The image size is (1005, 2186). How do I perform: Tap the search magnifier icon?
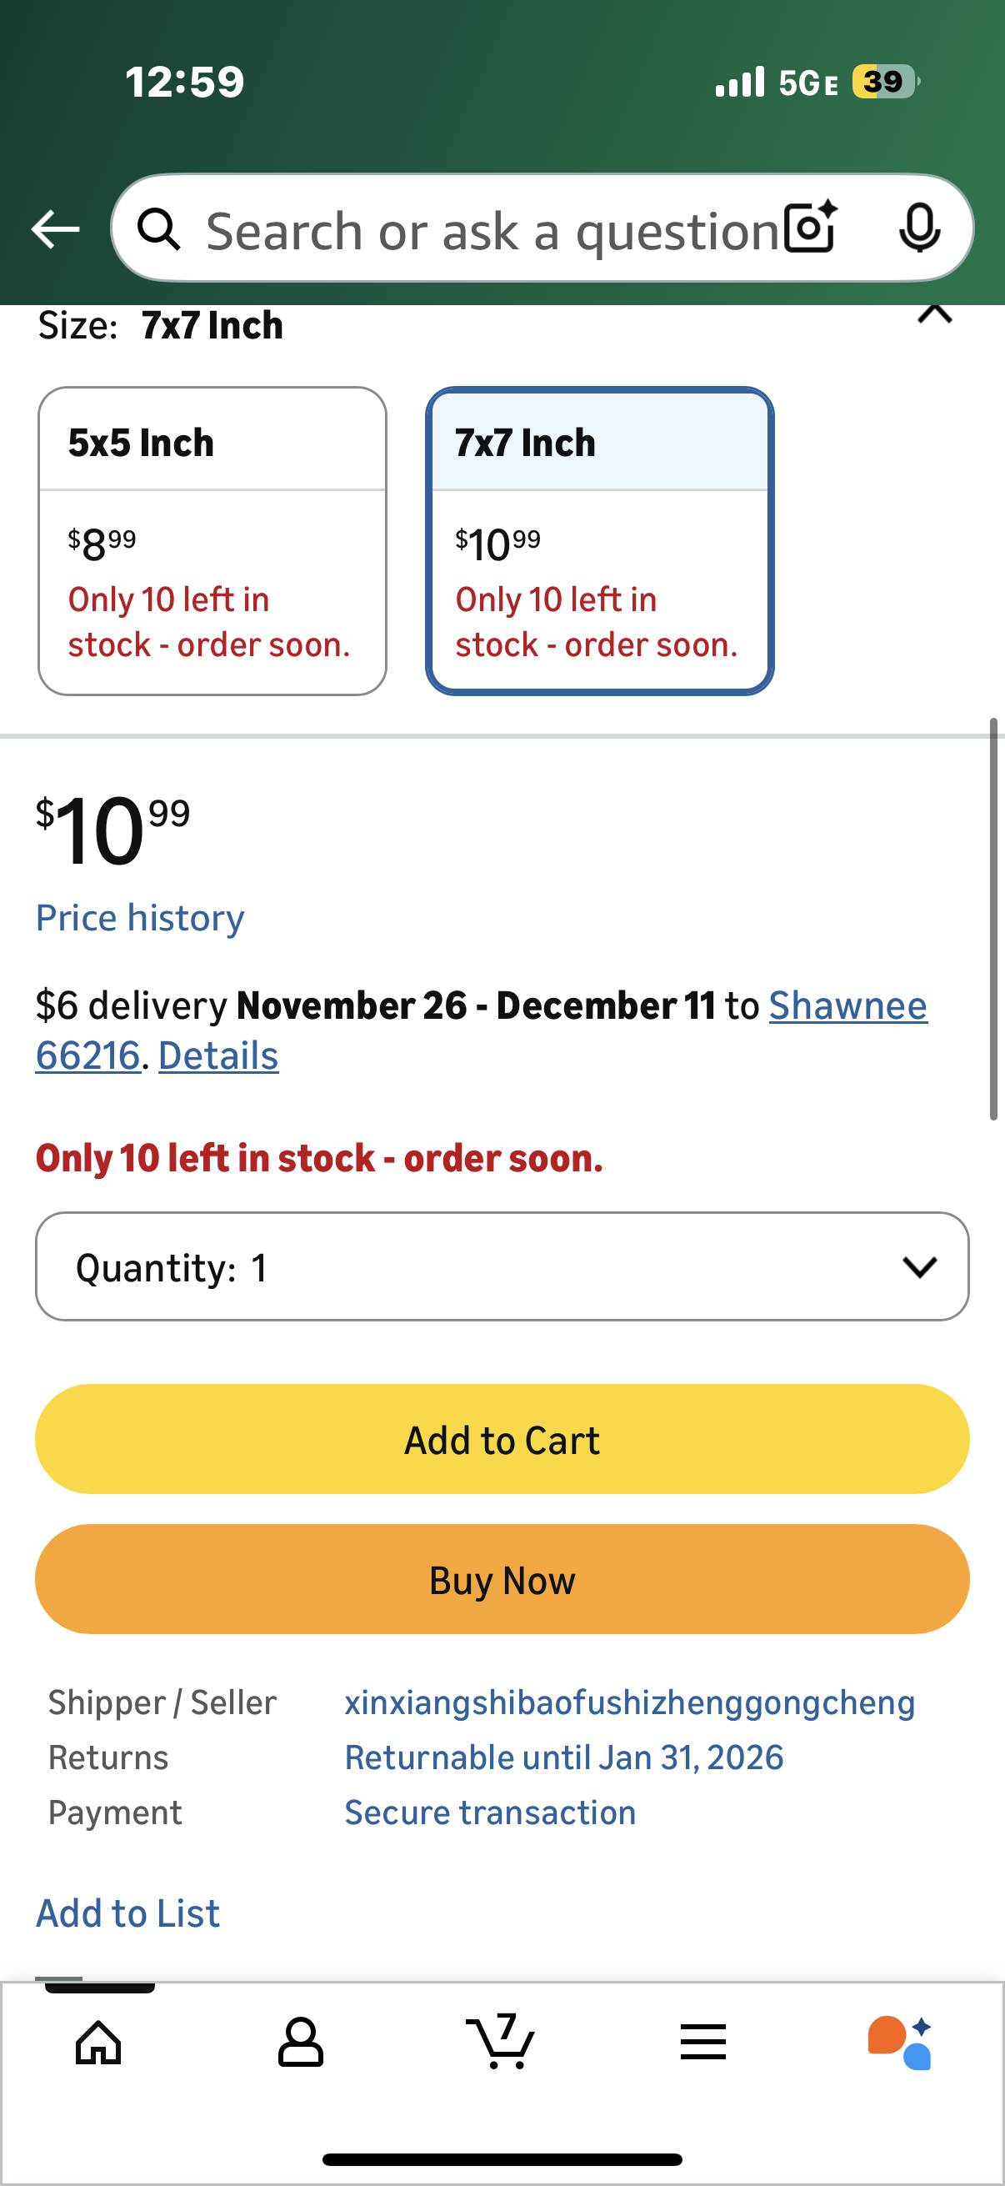[x=159, y=229]
